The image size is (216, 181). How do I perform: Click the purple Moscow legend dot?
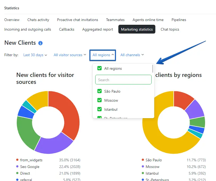coord(143,167)
